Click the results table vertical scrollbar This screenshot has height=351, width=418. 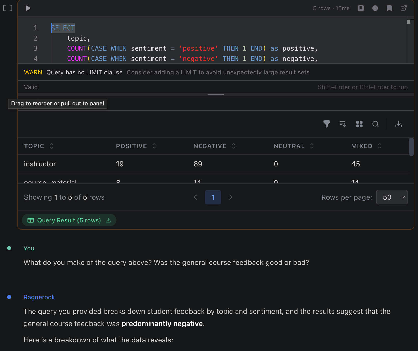[411, 147]
